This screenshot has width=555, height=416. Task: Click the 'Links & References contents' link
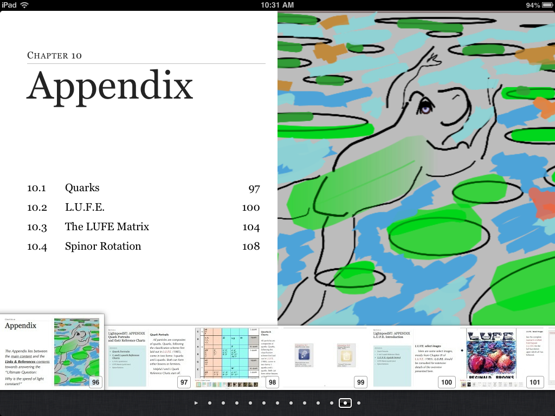click(27, 362)
